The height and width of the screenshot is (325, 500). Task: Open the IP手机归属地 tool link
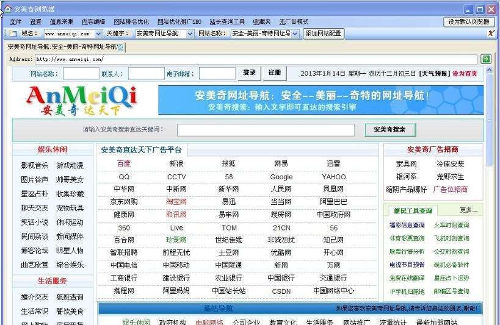click(x=407, y=291)
